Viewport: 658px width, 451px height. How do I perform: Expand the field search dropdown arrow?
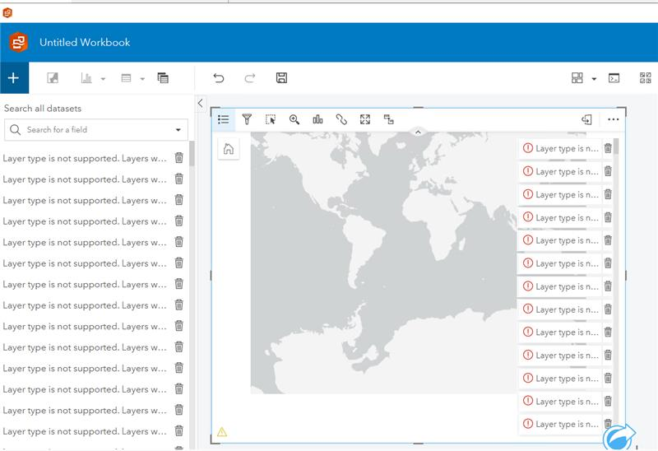click(178, 130)
